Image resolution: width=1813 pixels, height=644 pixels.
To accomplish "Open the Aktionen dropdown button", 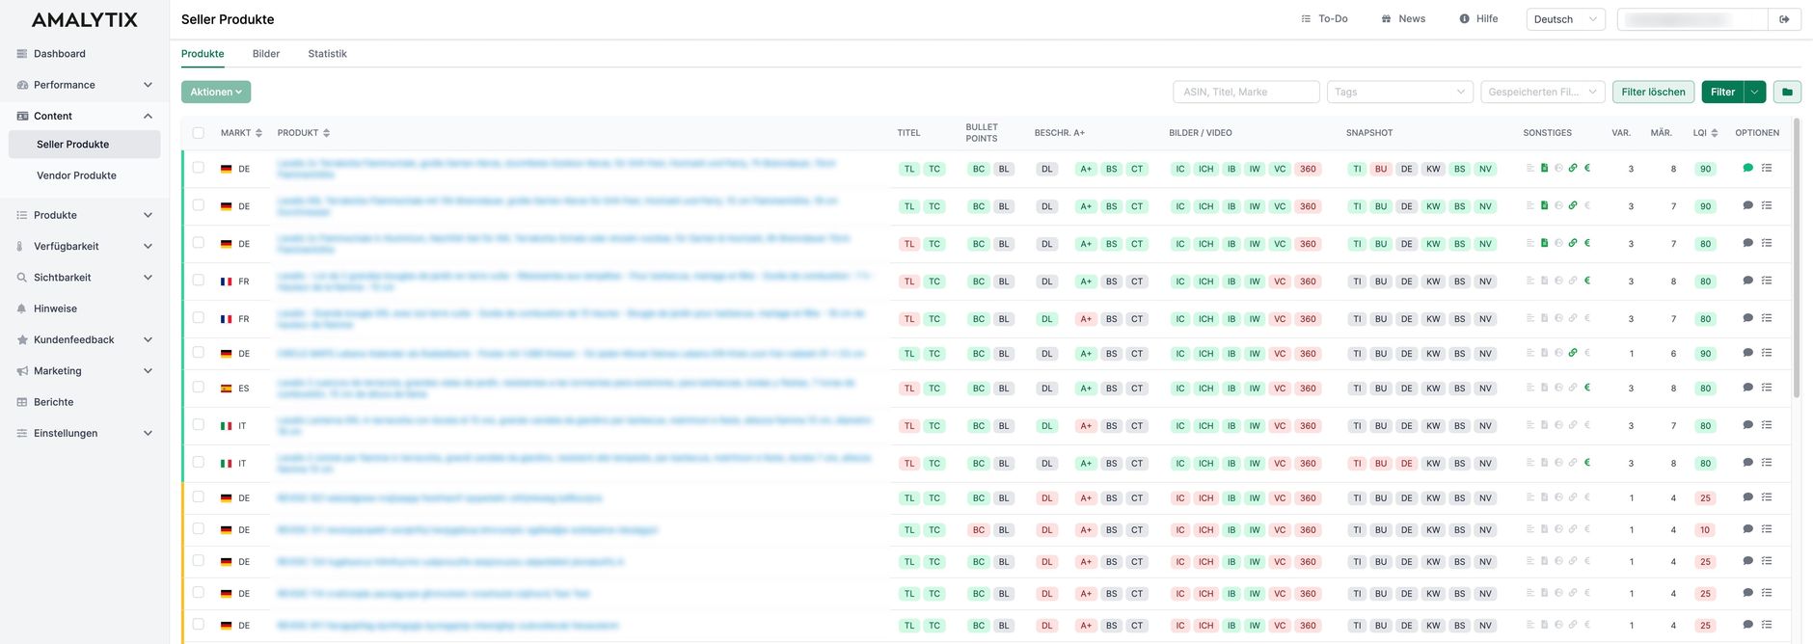I will pyautogui.click(x=216, y=92).
